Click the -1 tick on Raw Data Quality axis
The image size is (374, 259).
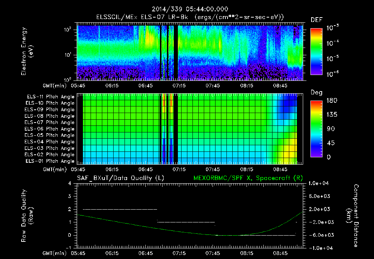pyautogui.click(x=68, y=248)
